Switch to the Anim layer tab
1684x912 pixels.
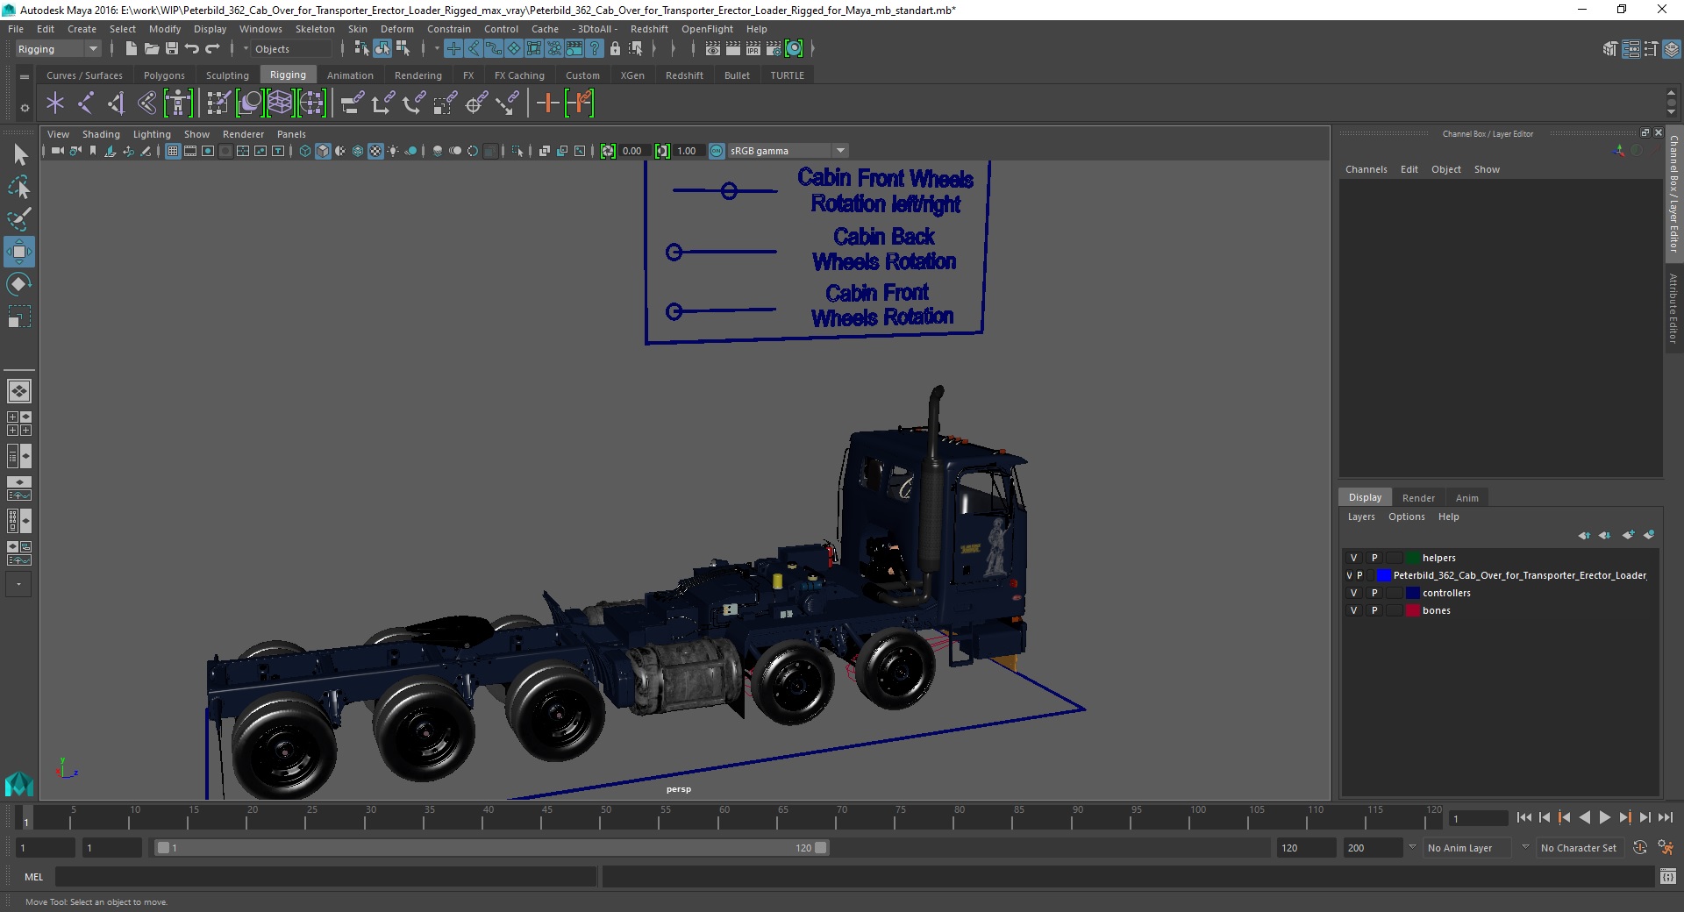coord(1466,497)
